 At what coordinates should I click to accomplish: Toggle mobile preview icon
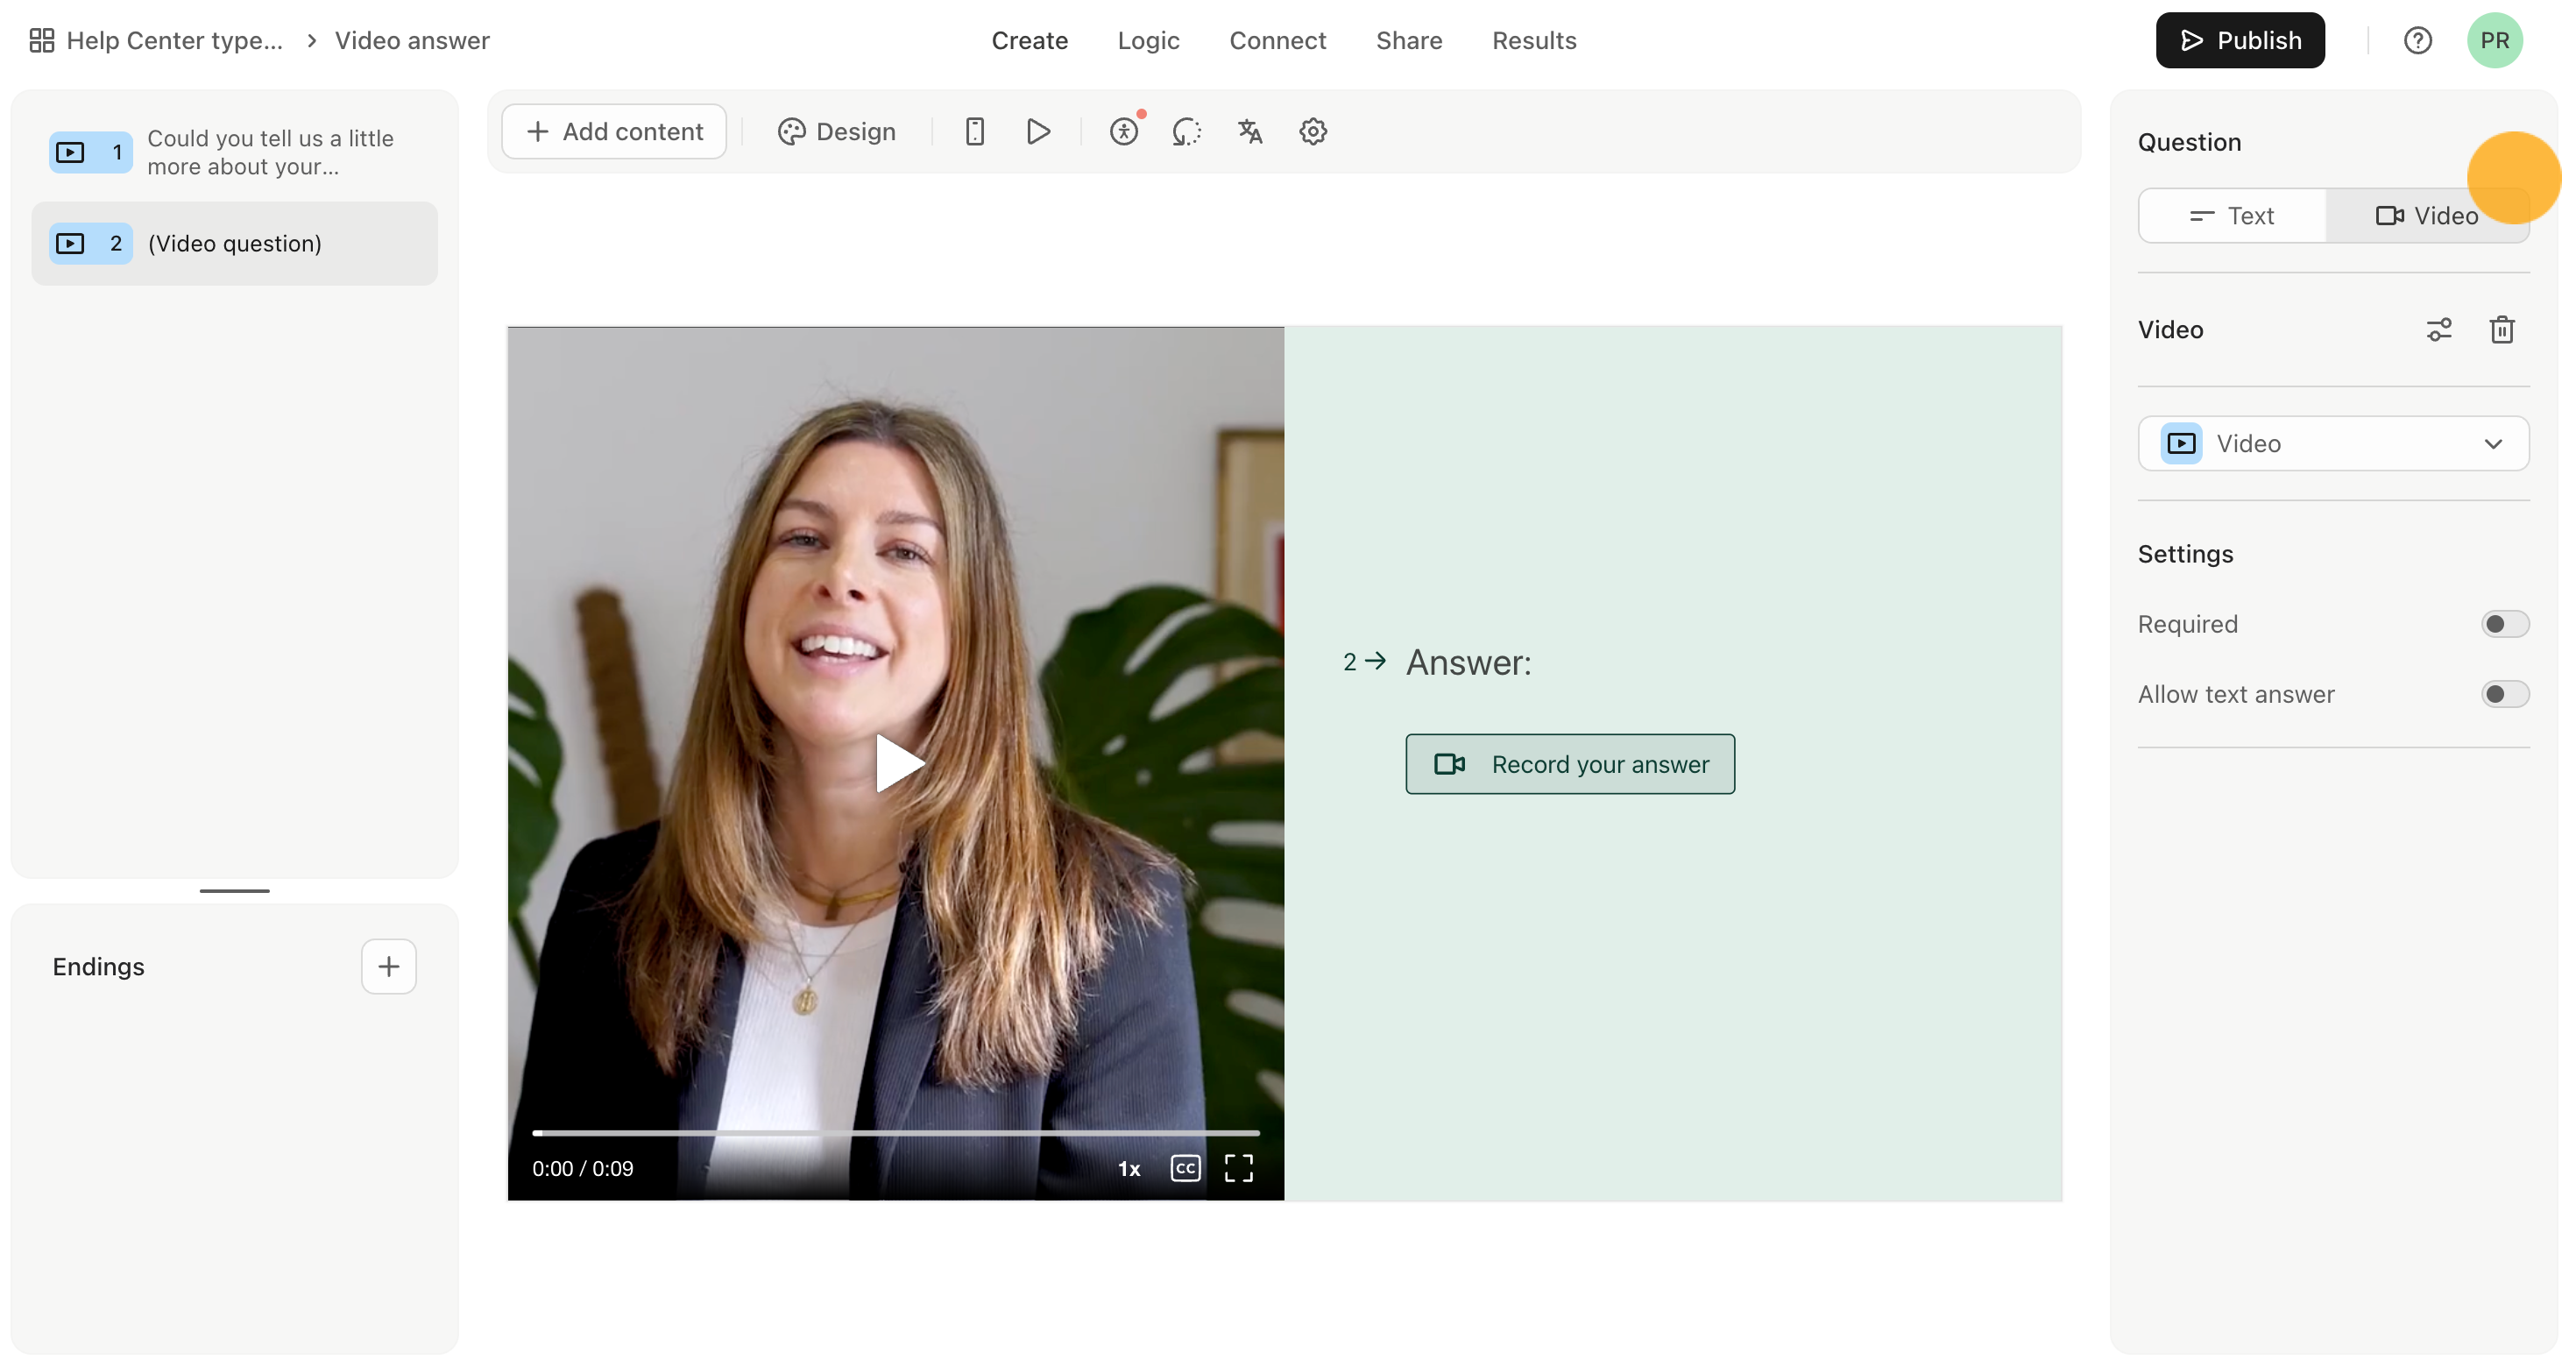pos(974,131)
